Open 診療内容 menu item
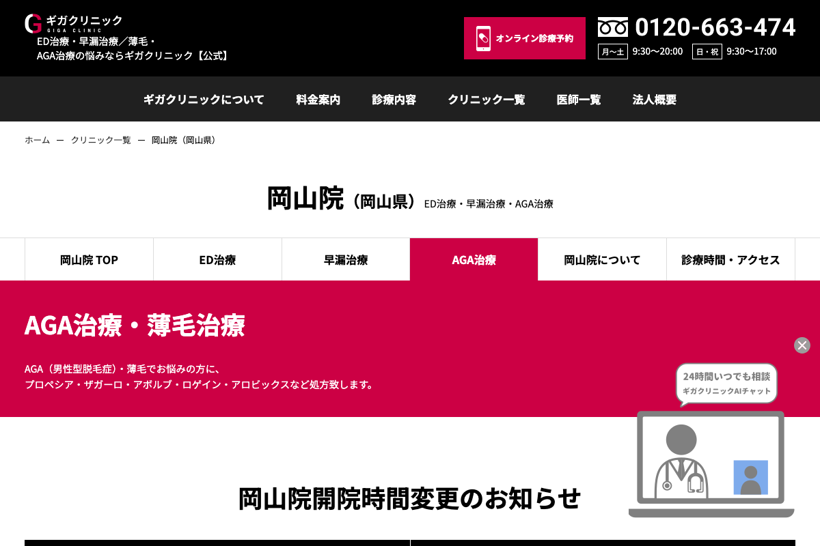 (394, 100)
